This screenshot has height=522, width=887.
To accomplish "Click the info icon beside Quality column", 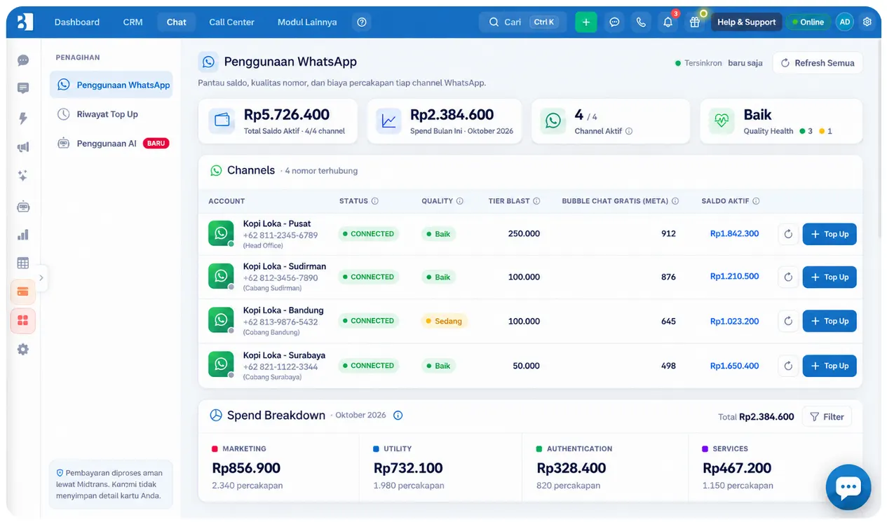I will [x=460, y=201].
